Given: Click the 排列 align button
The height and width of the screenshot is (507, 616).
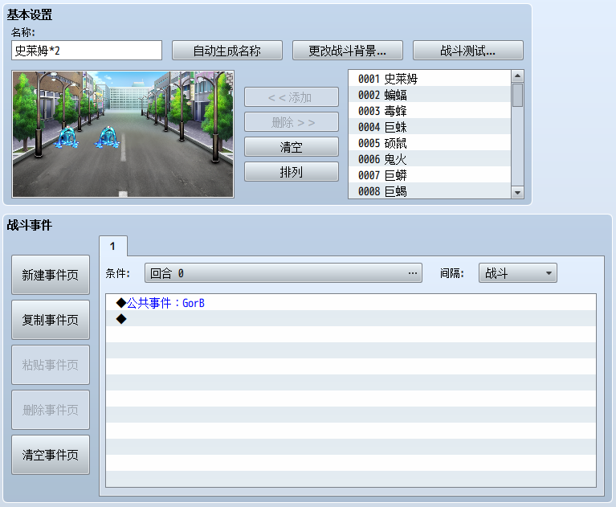Looking at the screenshot, I should pos(291,172).
